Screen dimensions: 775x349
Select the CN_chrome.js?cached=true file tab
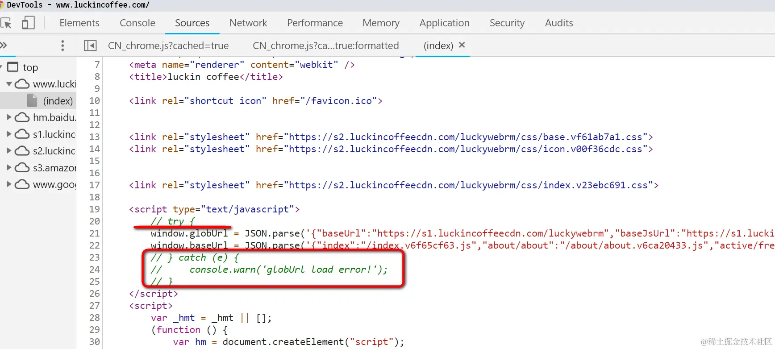[168, 46]
